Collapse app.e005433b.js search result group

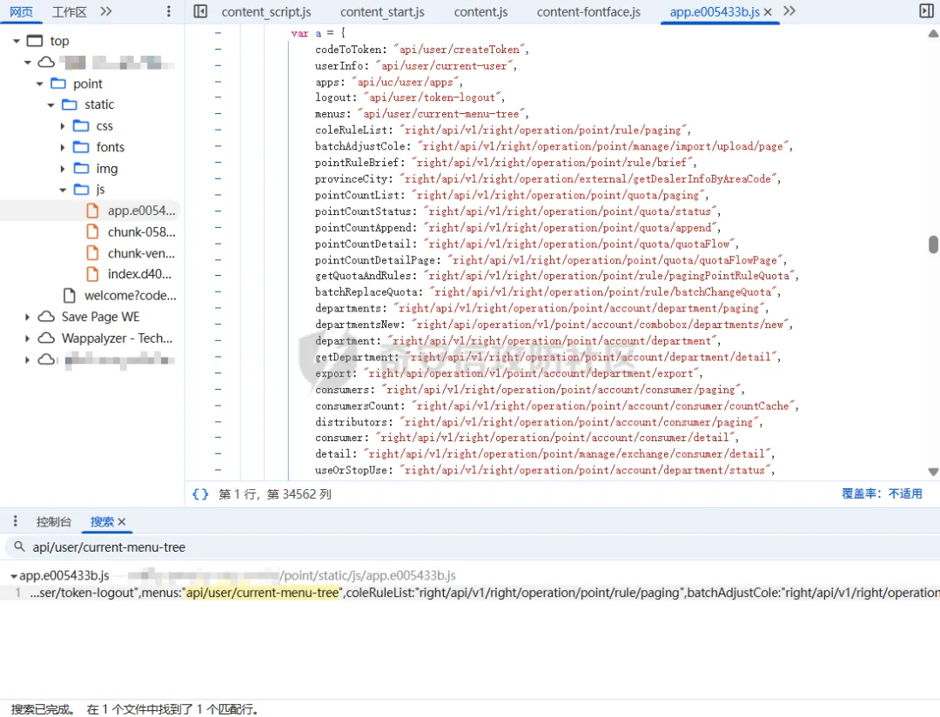(13, 576)
